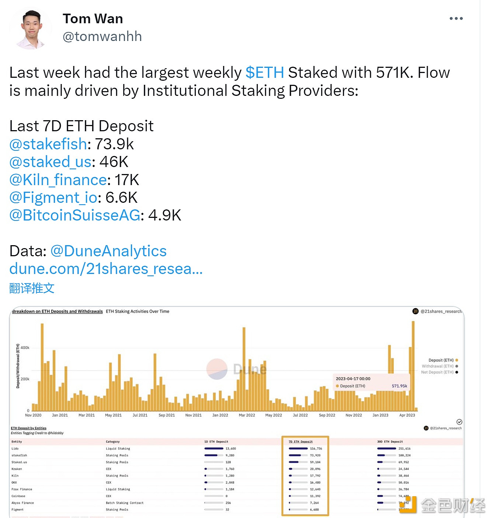Click Tom Wan's profile avatar
The image size is (490, 518).
pos(31,29)
